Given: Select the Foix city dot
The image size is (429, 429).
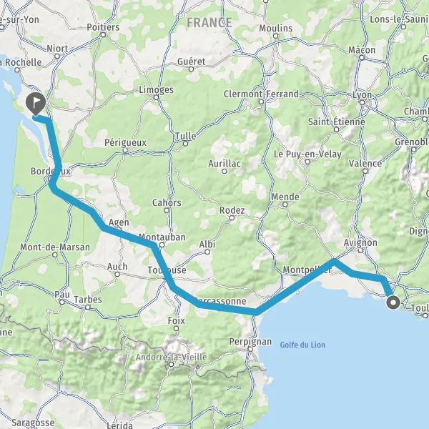Looking at the screenshot, I should click(x=176, y=328).
